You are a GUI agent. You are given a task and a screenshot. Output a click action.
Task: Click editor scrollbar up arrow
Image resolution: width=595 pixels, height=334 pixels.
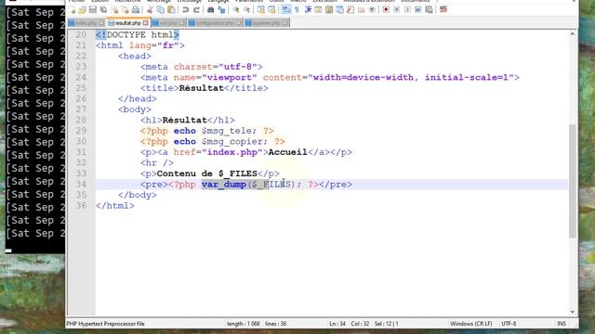pyautogui.click(x=573, y=34)
